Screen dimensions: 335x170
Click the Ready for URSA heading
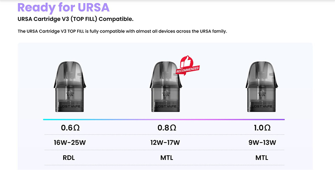(64, 8)
